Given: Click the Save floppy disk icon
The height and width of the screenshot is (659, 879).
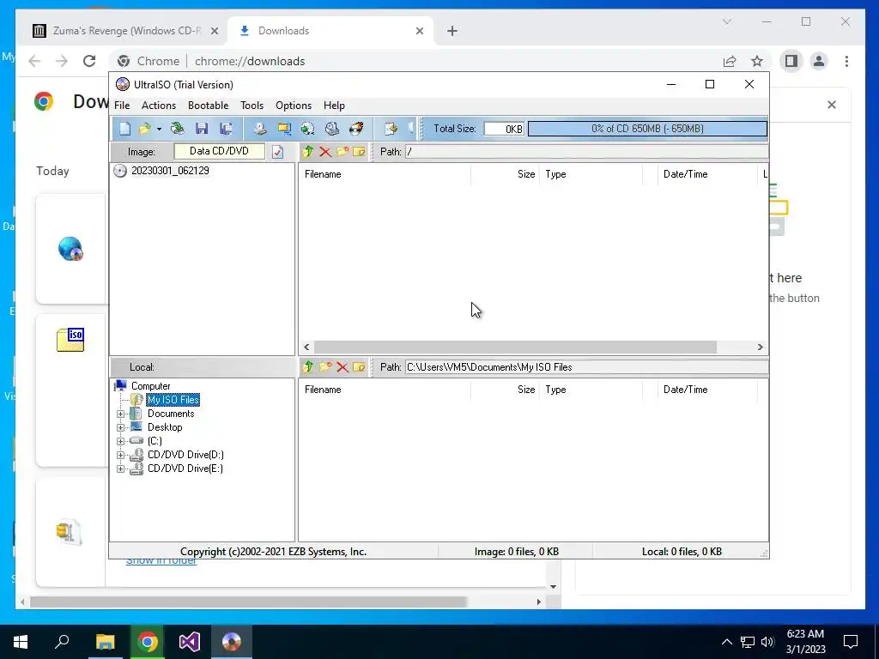Looking at the screenshot, I should [202, 129].
